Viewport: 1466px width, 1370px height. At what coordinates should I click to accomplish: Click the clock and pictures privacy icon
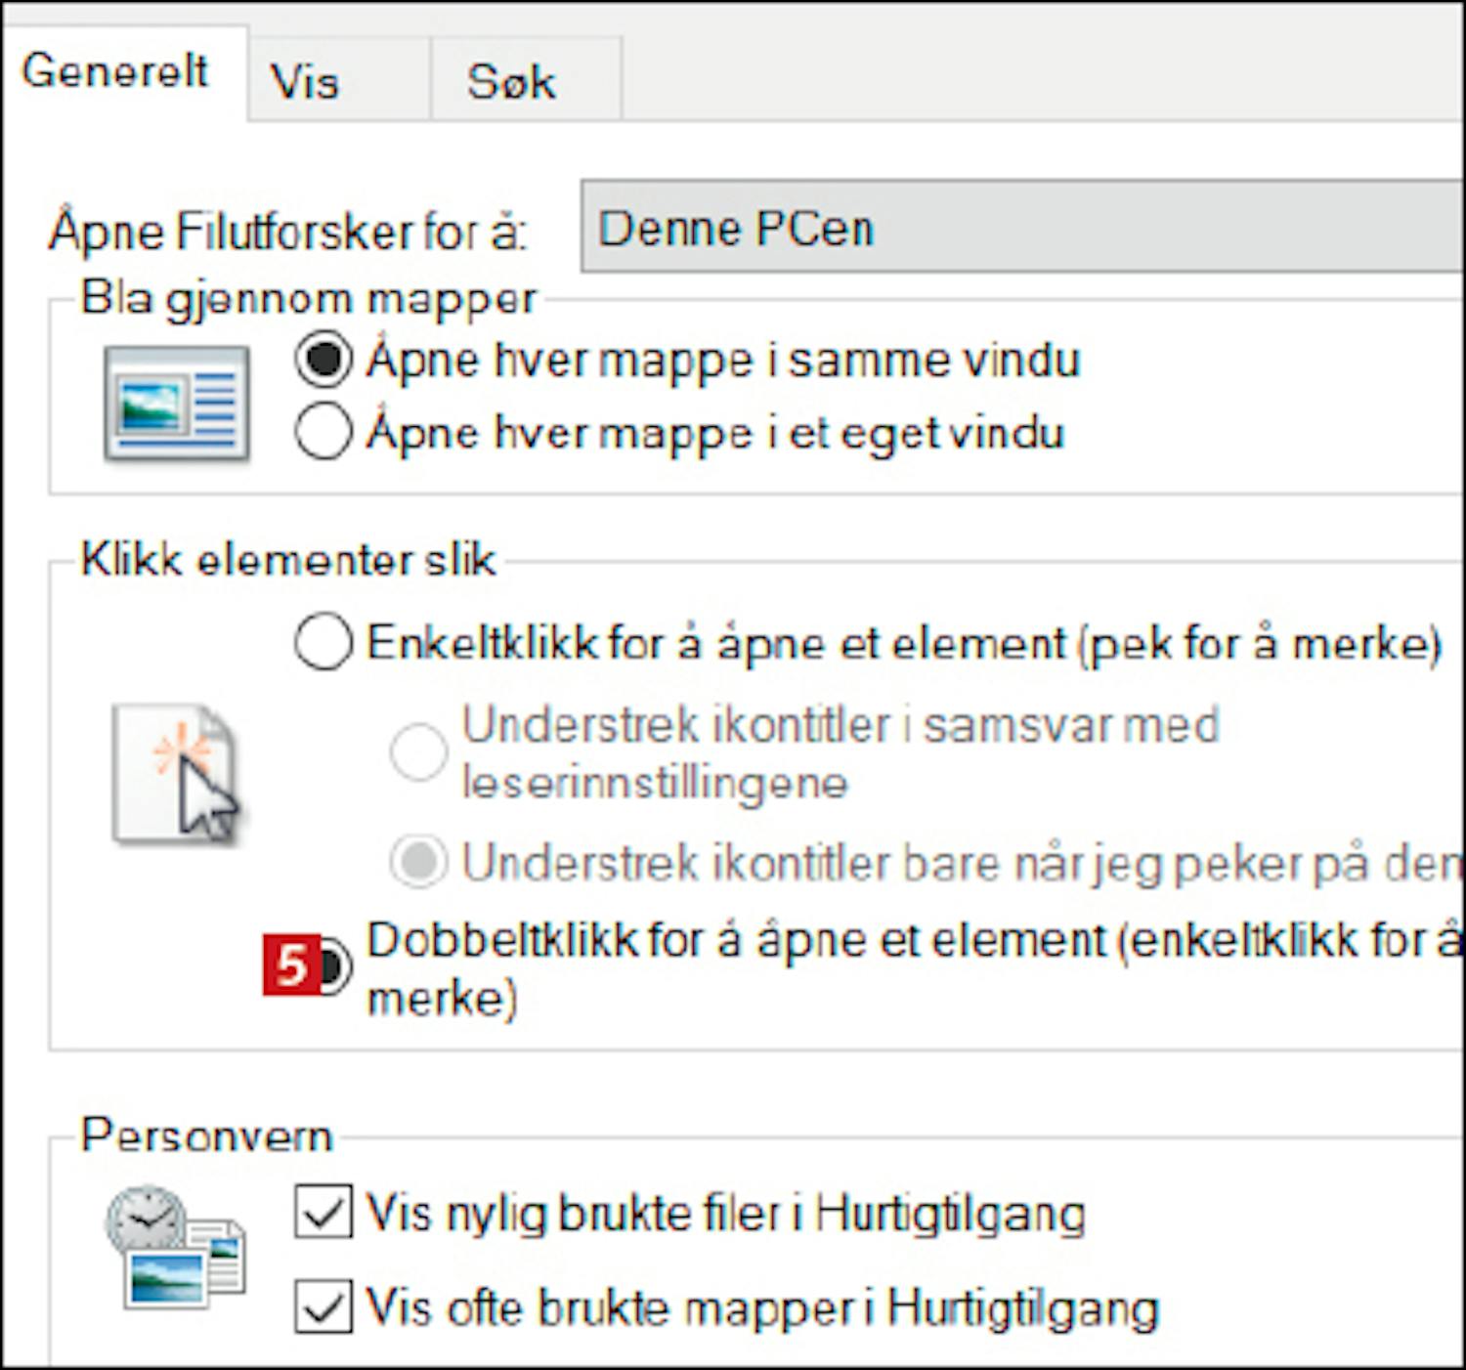coord(175,1247)
